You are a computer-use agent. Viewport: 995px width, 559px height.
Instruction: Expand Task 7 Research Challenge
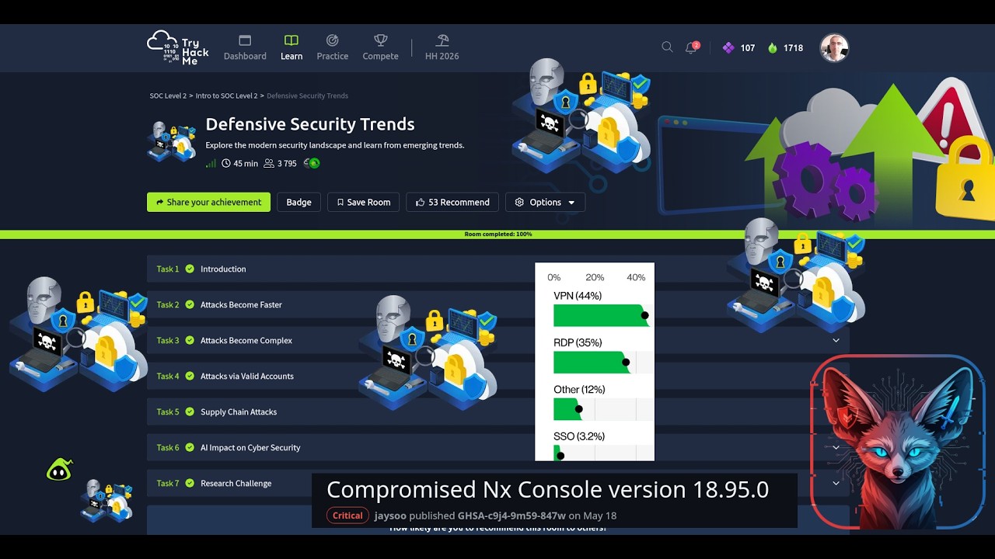click(x=497, y=484)
